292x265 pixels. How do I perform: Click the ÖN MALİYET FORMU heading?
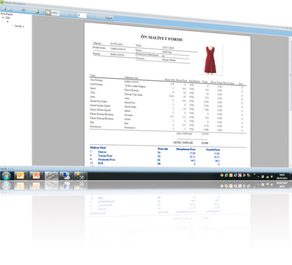click(162, 38)
